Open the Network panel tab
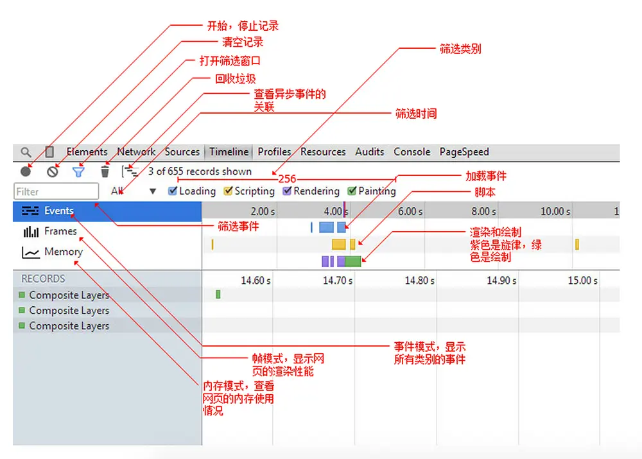This screenshot has height=459, width=642. 136,152
